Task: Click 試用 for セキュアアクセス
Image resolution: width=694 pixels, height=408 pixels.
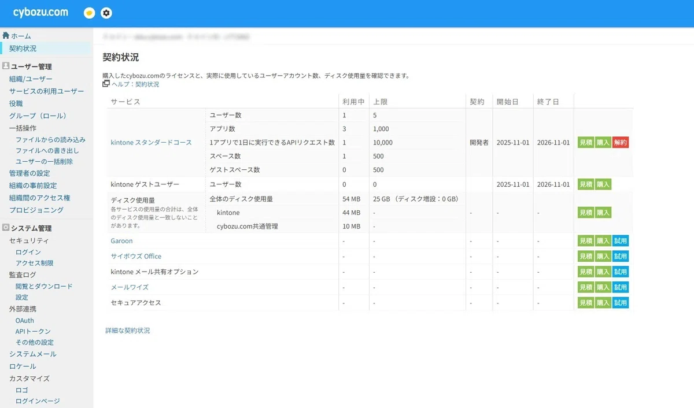Action: click(621, 303)
